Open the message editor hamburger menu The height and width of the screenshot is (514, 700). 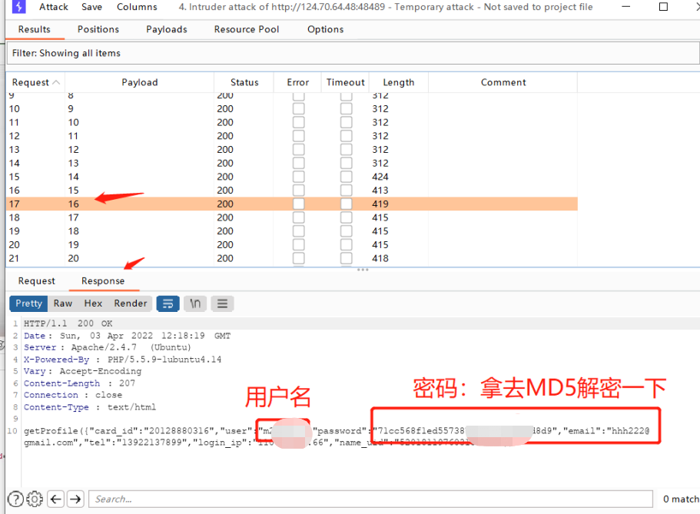click(x=222, y=303)
